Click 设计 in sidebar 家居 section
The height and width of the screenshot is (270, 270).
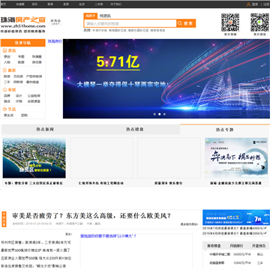pyautogui.click(x=19, y=96)
